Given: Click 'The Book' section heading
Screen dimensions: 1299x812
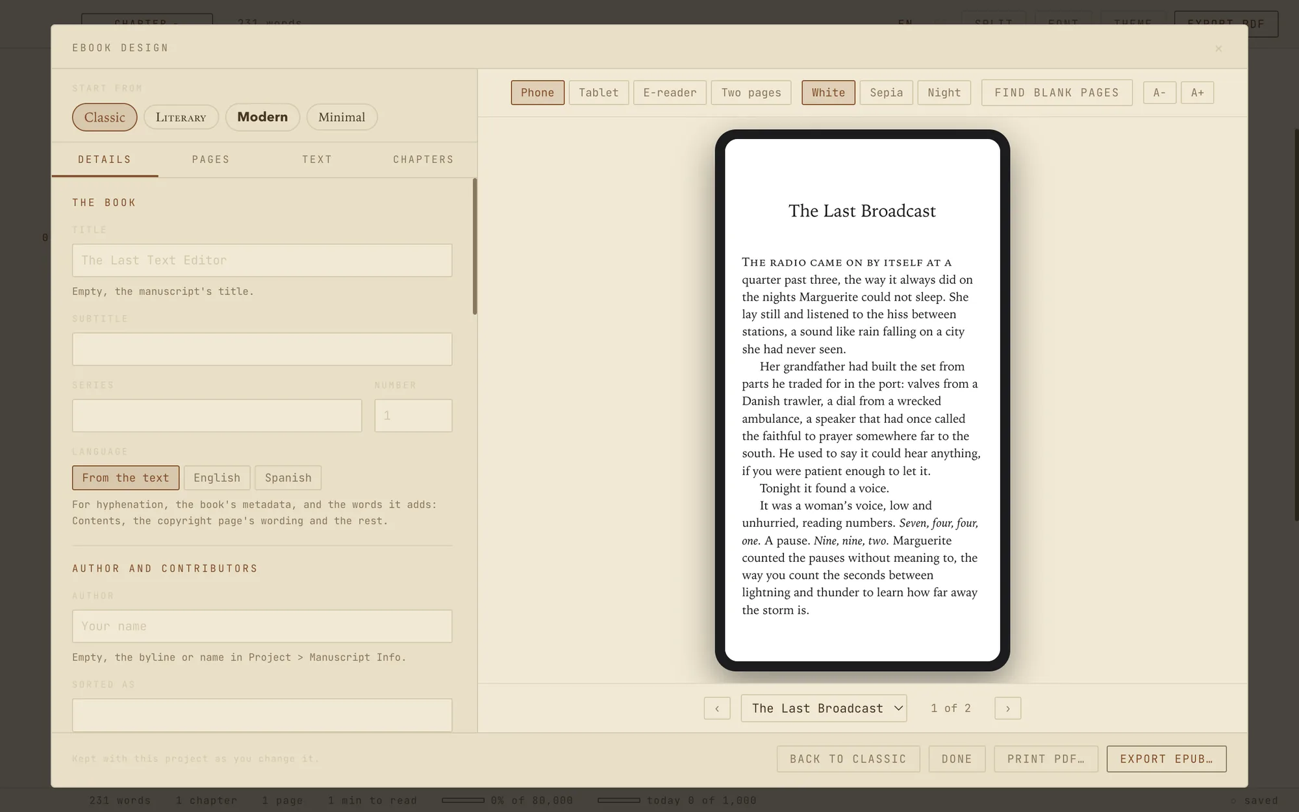Looking at the screenshot, I should click(x=104, y=203).
